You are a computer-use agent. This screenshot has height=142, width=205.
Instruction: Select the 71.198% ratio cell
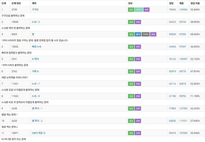[x=197, y=96]
